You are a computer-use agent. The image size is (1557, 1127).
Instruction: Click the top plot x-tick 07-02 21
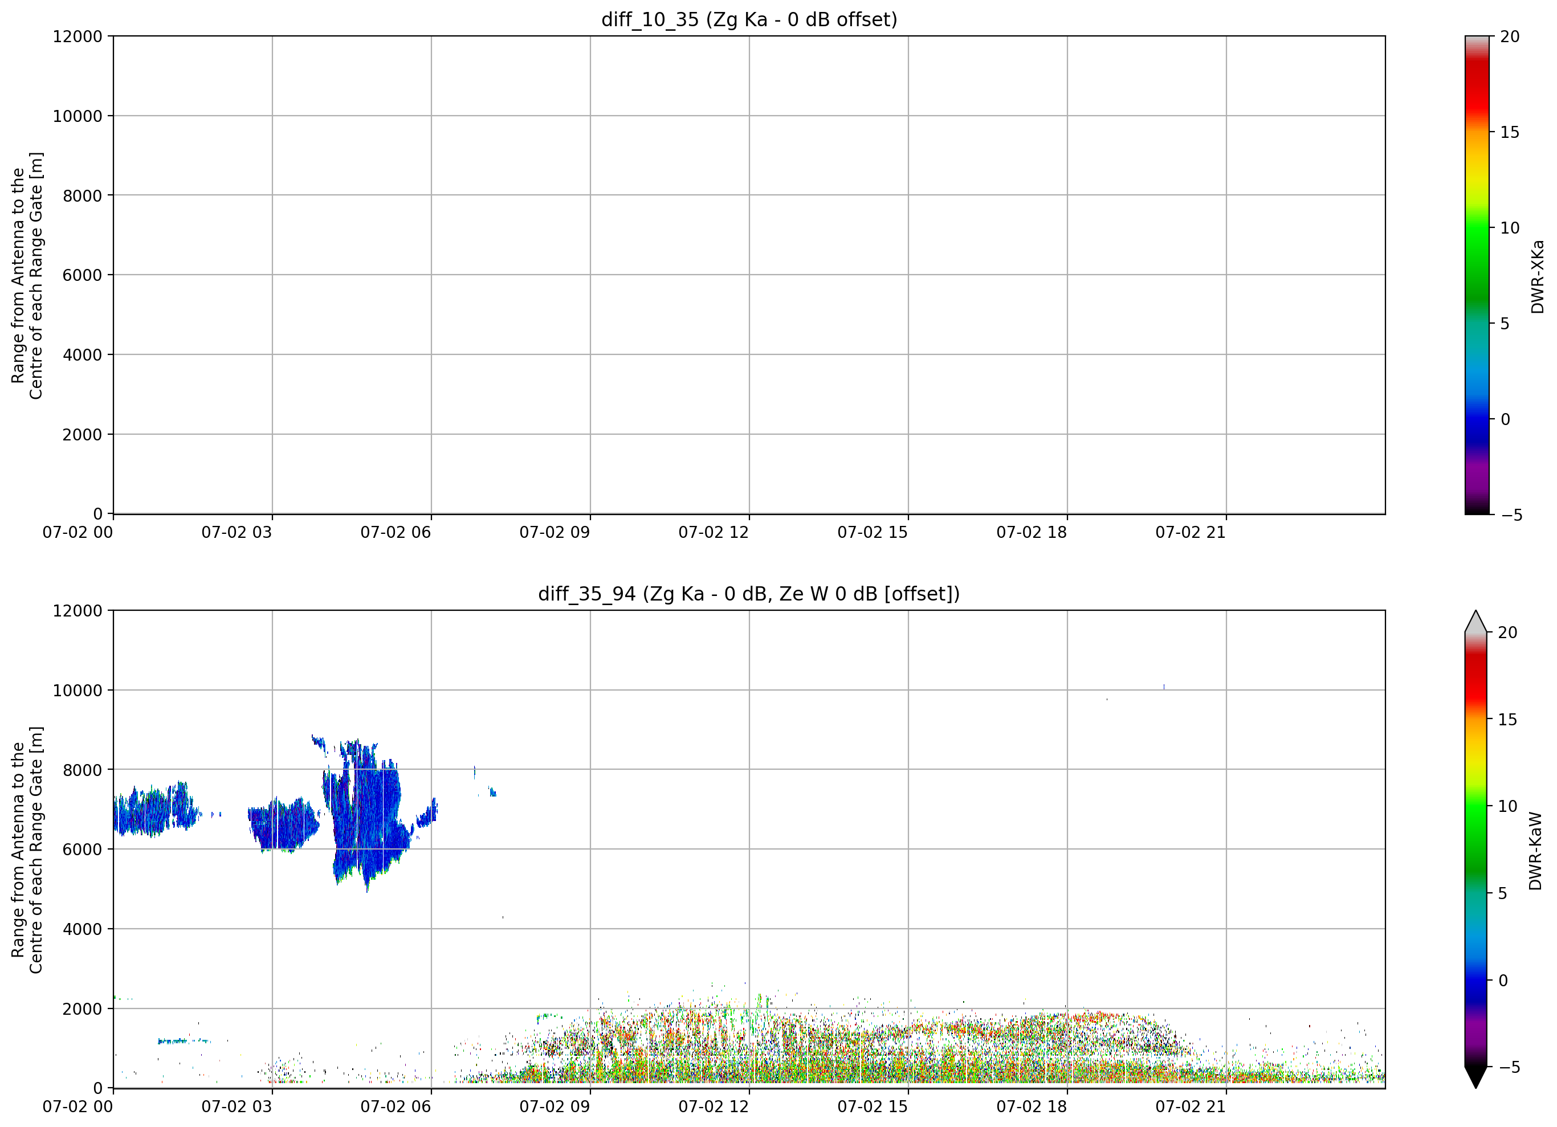click(x=1191, y=533)
